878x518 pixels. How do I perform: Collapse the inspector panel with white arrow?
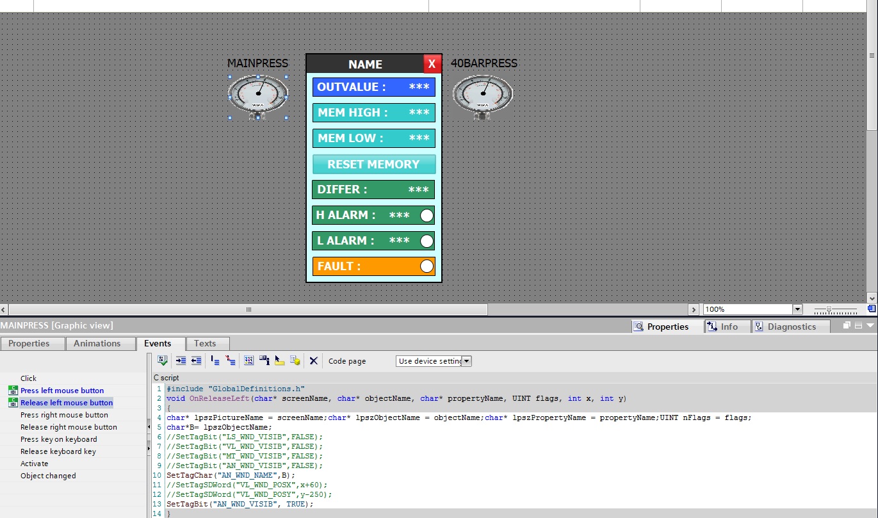click(870, 325)
